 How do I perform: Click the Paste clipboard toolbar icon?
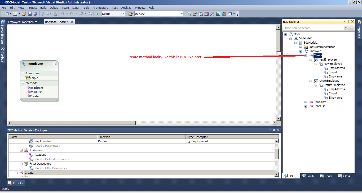(55, 14)
